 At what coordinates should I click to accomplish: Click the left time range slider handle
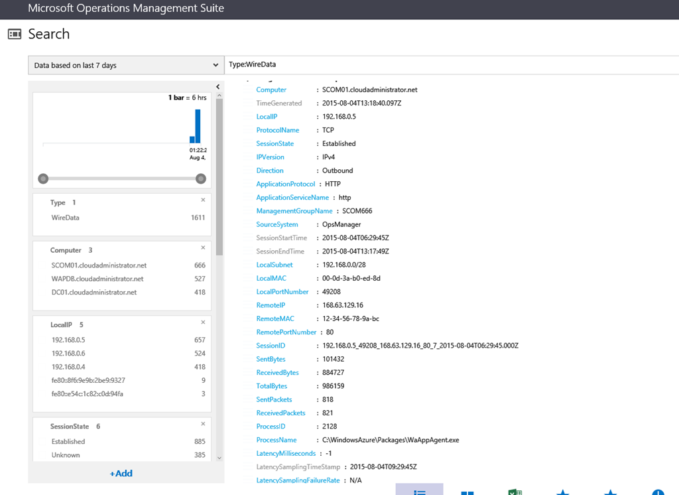pos(44,178)
